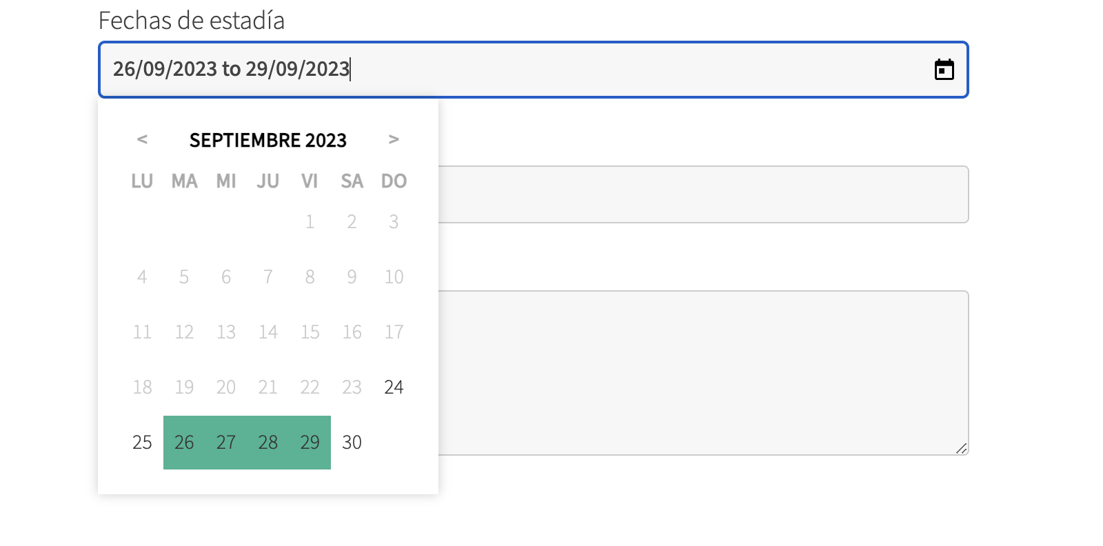Click the Fechas de estadía date input

point(534,70)
